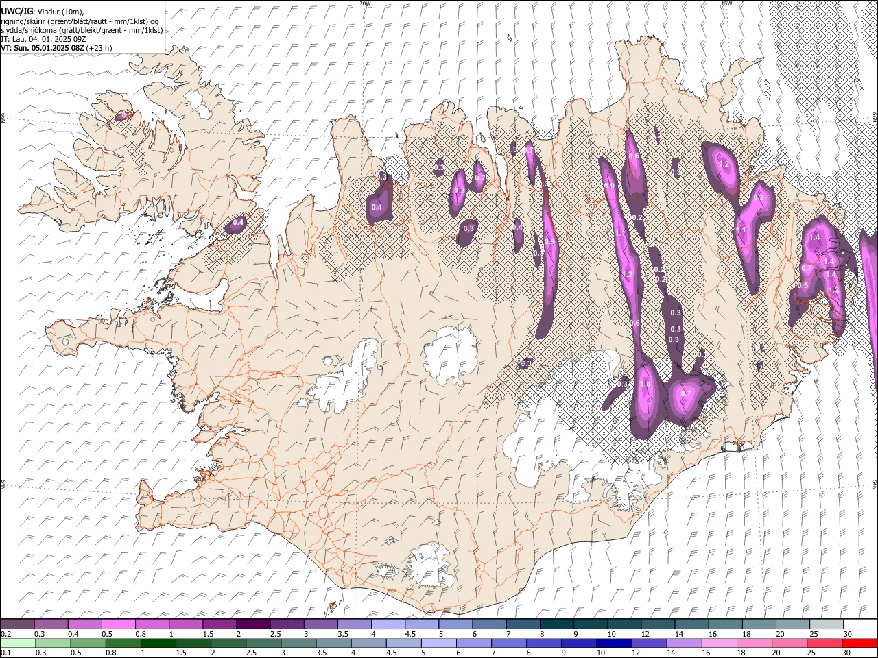Click the 'VT: Sun. 05.01.2025 08Z (+23 h)' line
The image size is (878, 658).
tap(56, 48)
